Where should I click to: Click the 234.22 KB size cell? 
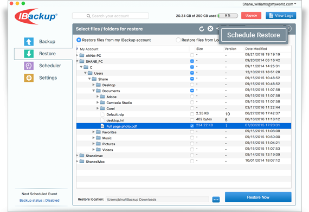pyautogui.click(x=204, y=125)
